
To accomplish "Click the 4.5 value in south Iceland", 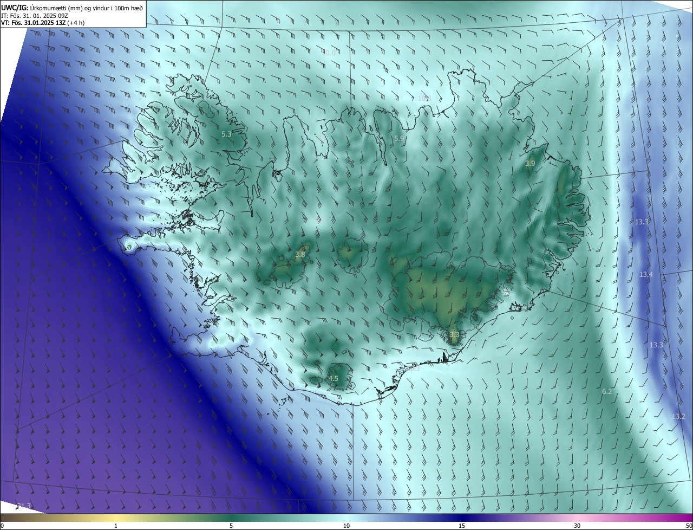I will point(334,378).
